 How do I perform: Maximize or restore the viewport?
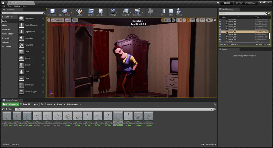click(x=215, y=20)
